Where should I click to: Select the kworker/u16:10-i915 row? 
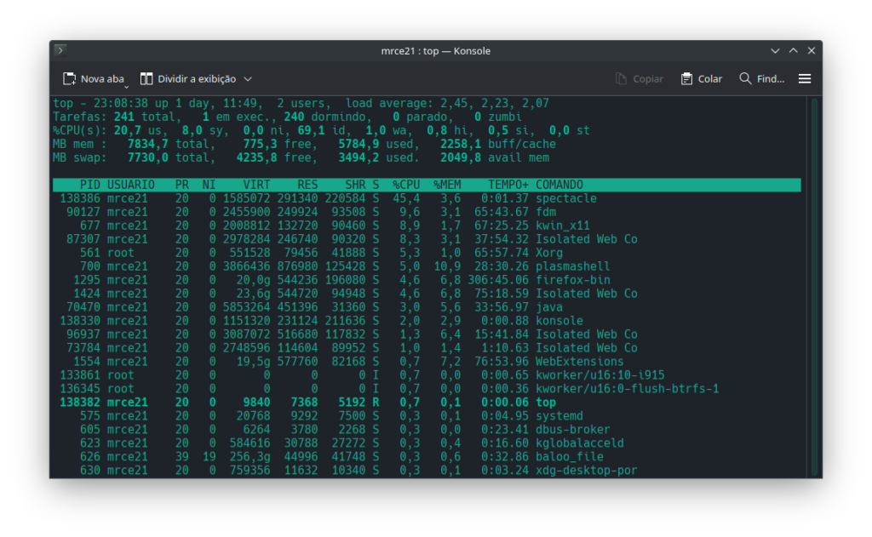[427, 375]
